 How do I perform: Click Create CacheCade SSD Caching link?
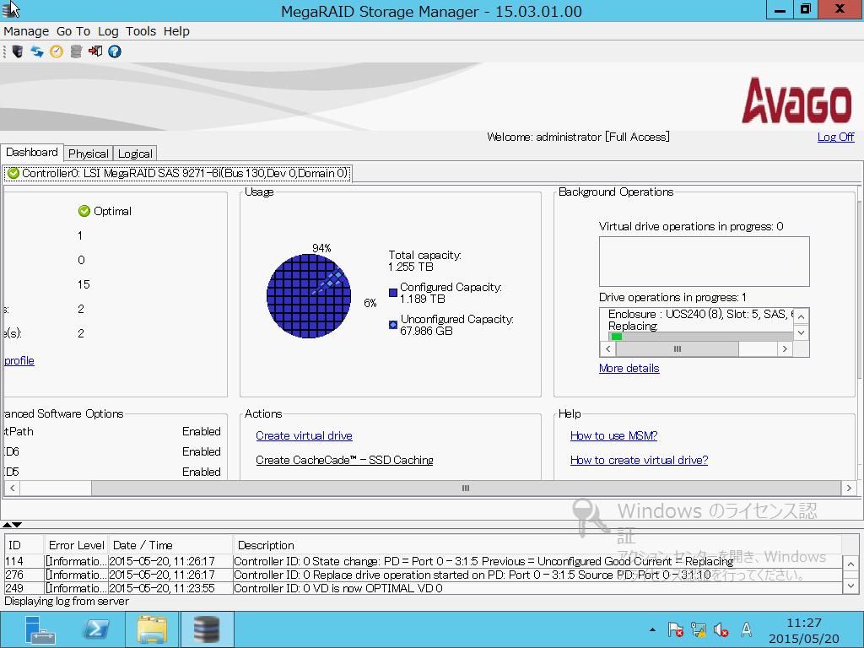344,460
